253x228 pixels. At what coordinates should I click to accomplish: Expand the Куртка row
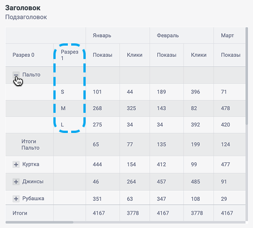point(16,165)
